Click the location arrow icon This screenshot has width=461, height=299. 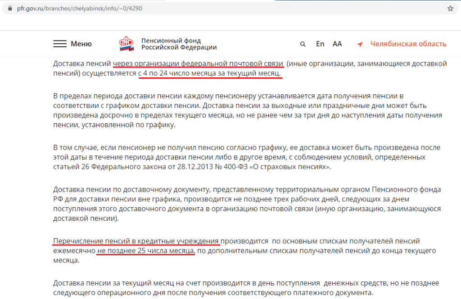(360, 45)
